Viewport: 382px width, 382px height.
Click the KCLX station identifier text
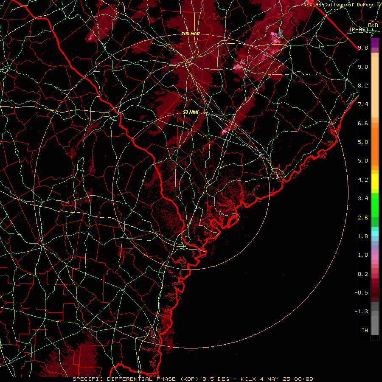point(248,379)
